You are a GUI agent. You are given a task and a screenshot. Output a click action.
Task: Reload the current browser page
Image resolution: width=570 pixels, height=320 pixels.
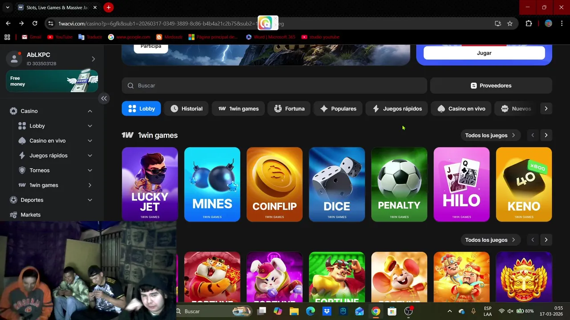pyautogui.click(x=35, y=24)
